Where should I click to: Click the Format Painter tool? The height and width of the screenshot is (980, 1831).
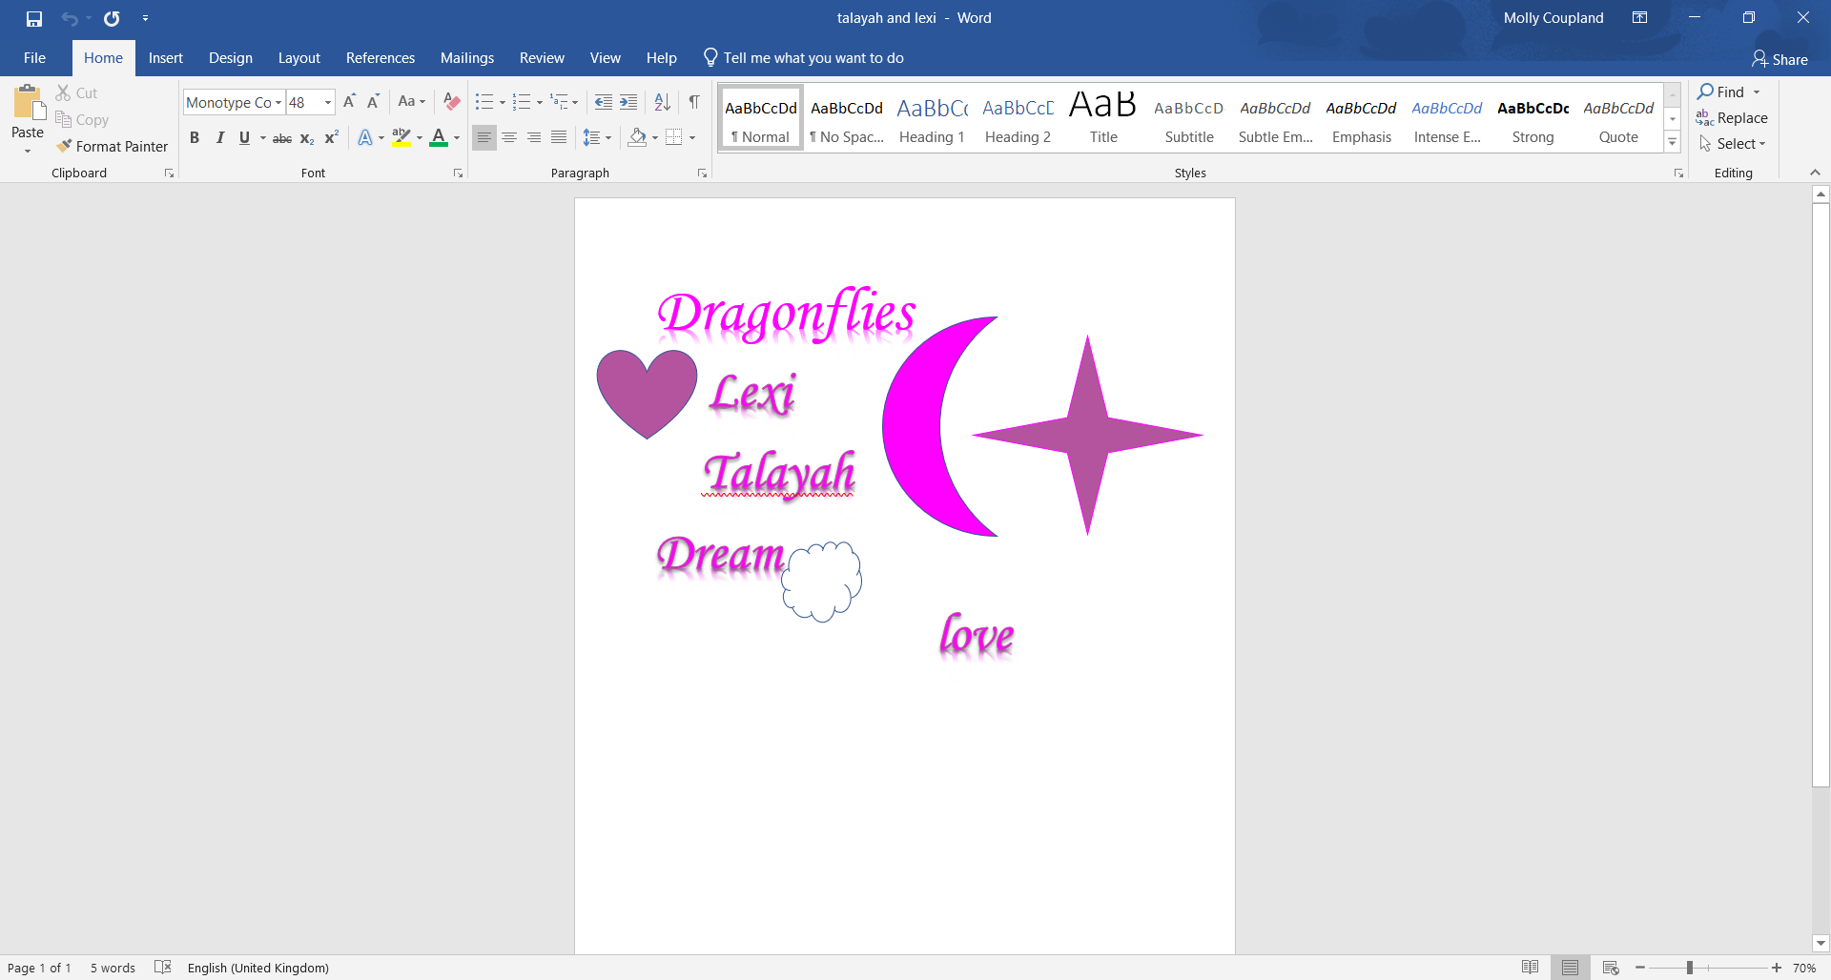point(112,146)
